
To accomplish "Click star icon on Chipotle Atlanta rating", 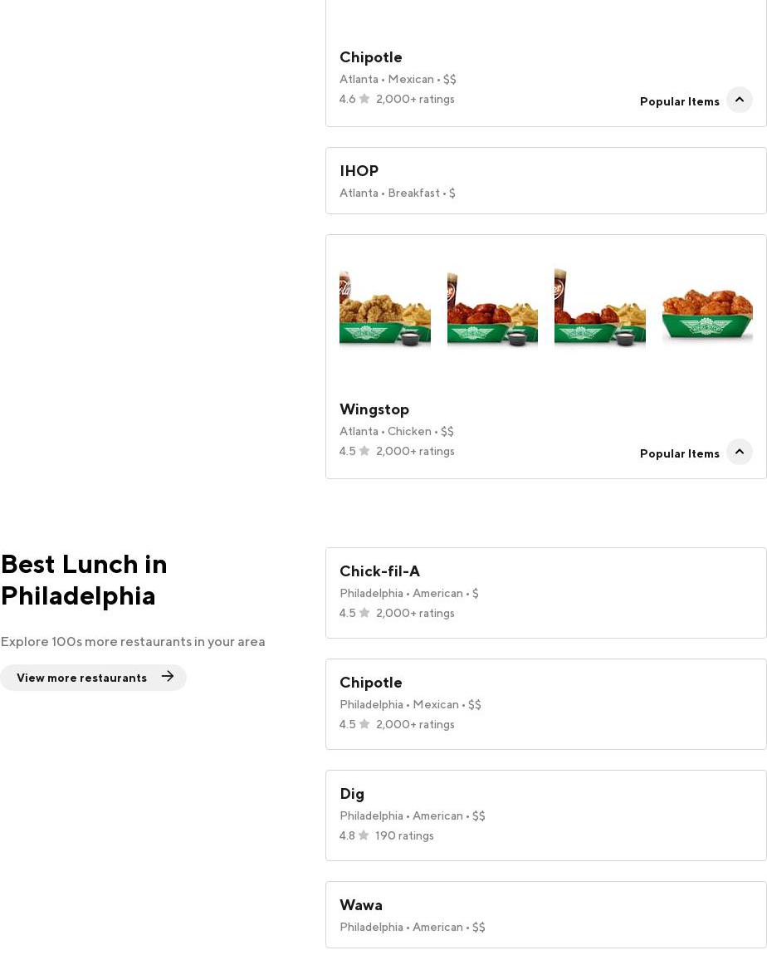I will (x=364, y=99).
